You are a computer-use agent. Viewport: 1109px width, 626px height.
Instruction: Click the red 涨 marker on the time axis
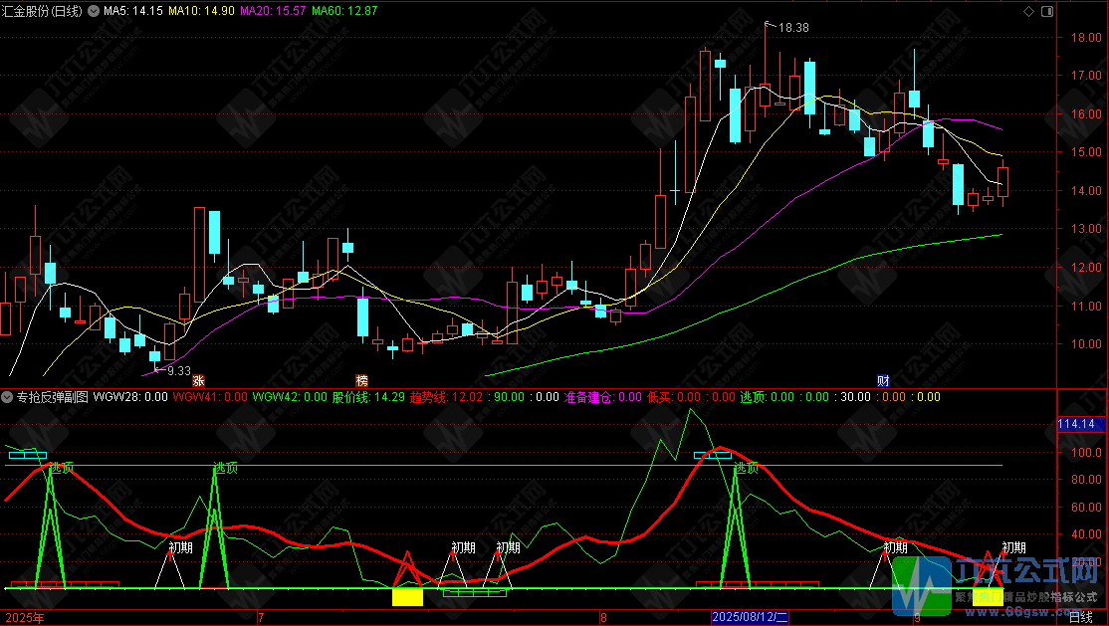(199, 381)
